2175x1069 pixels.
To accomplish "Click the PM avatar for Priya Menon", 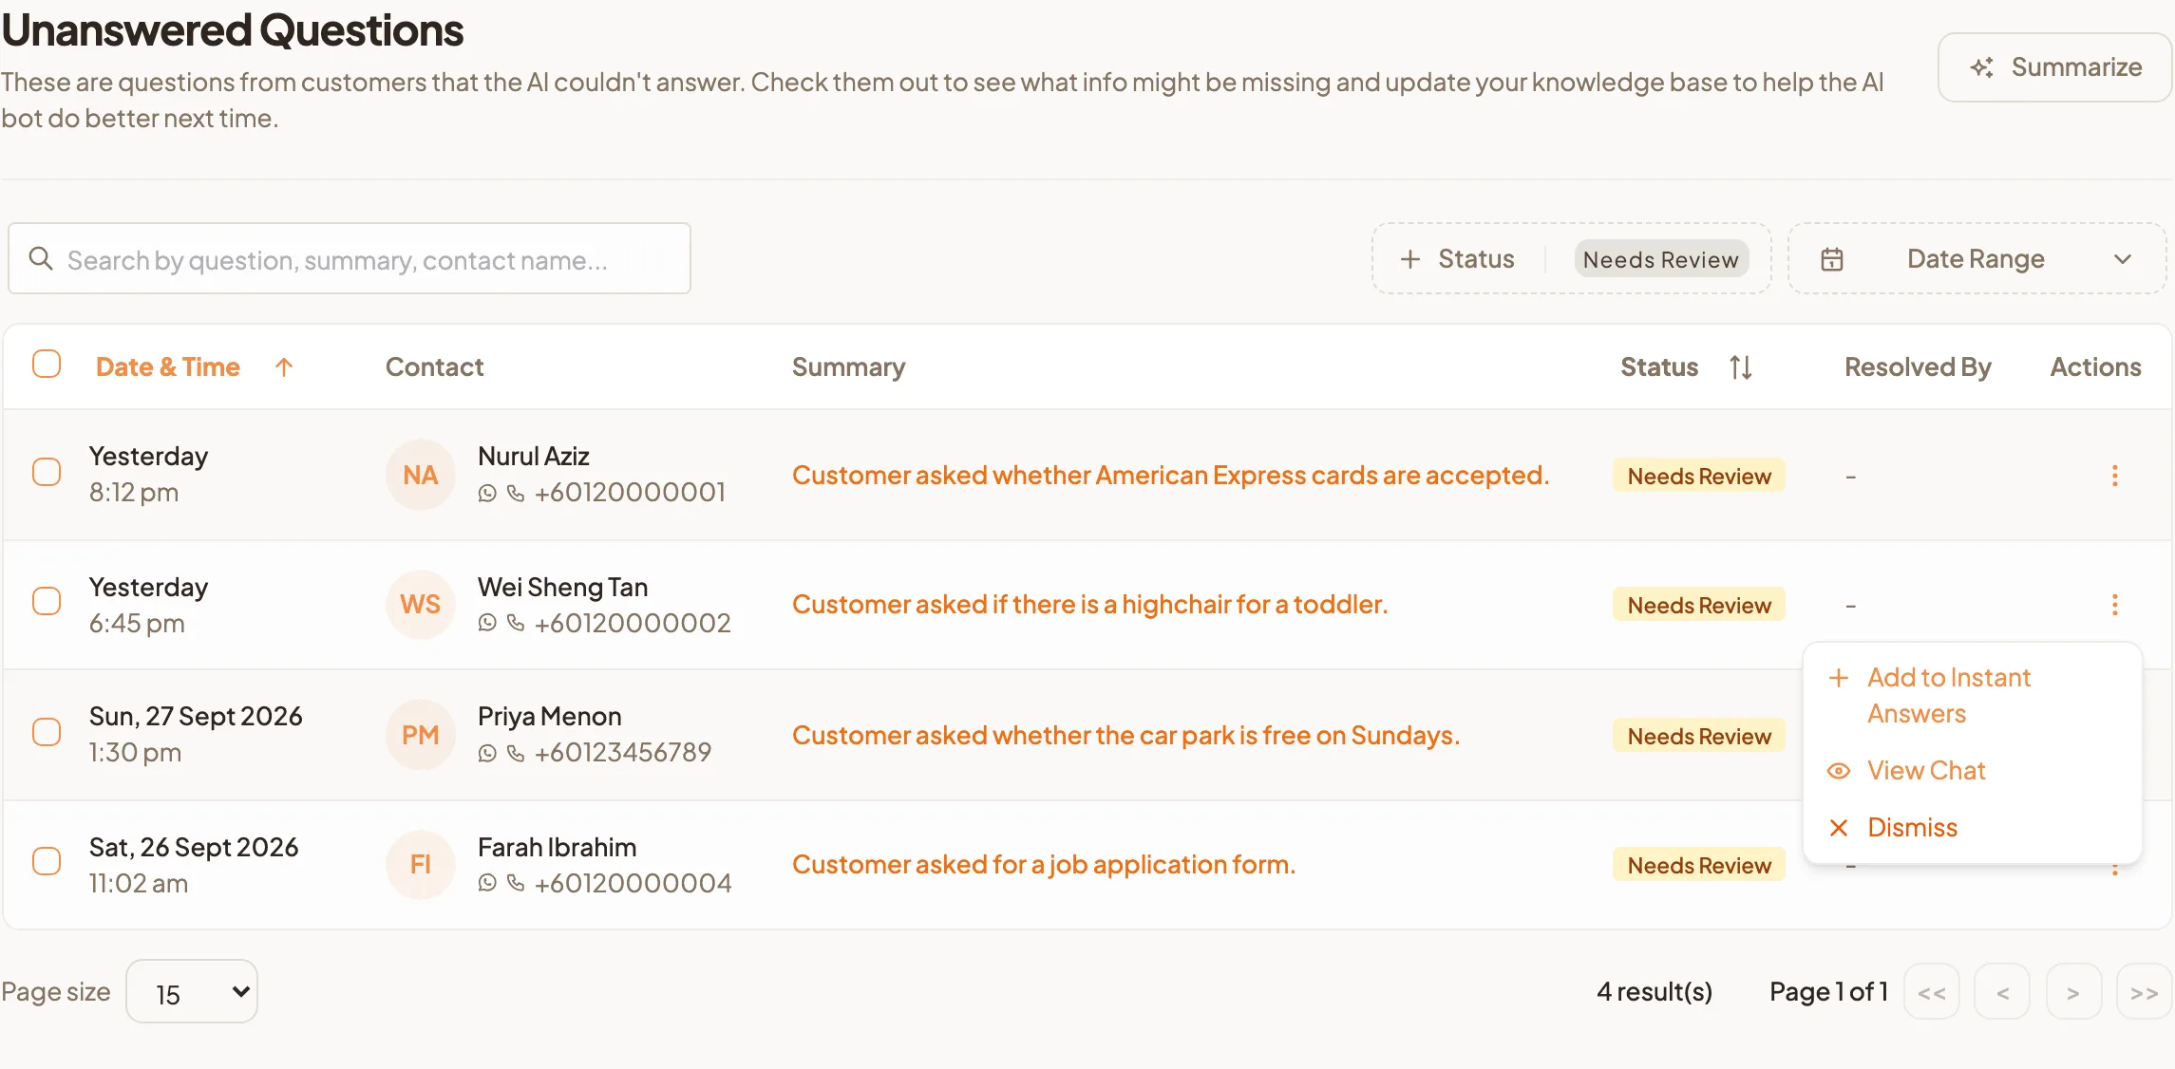I will pos(420,735).
